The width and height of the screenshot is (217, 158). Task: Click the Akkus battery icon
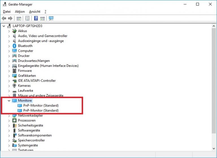[x=14, y=31]
